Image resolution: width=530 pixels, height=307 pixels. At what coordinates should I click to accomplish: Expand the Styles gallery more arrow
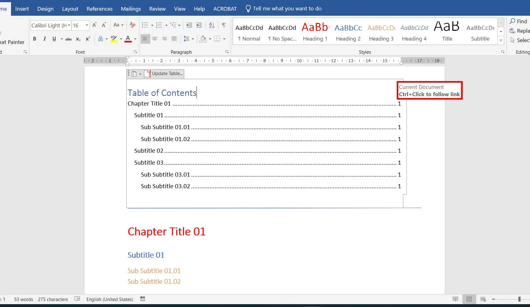501,40
